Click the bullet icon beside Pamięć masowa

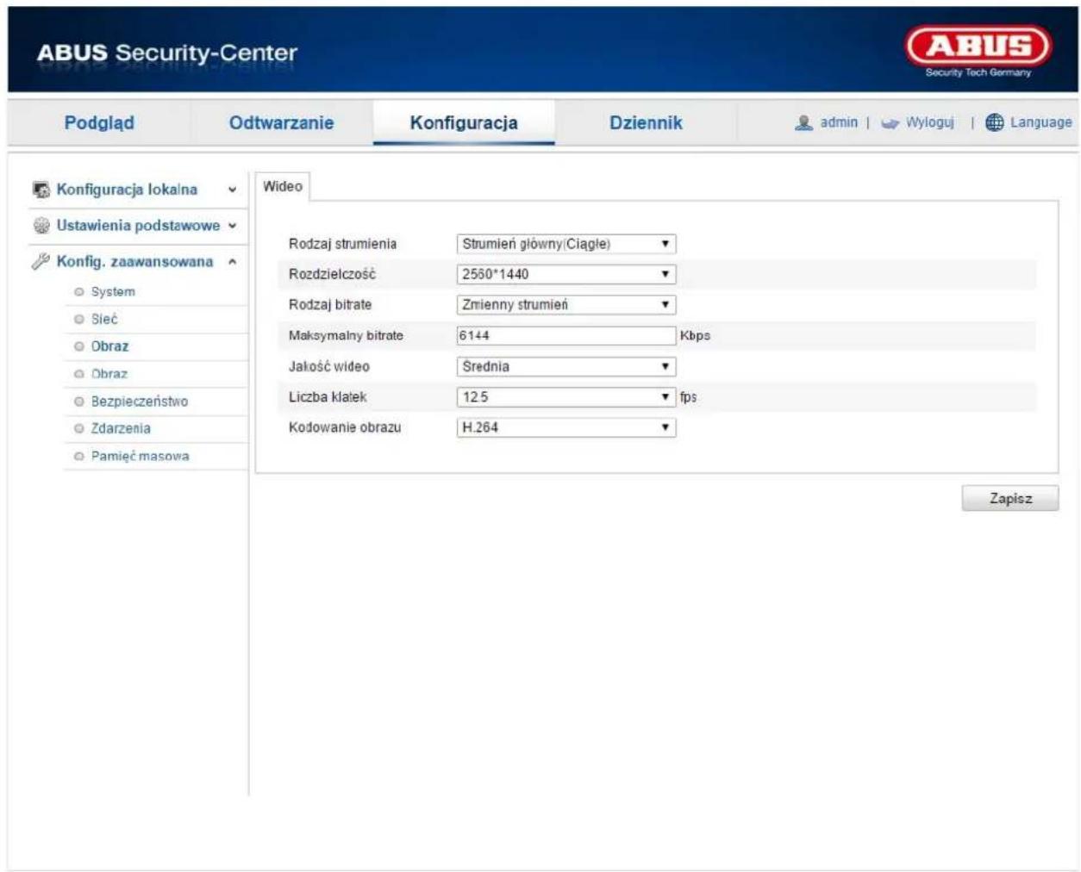[x=79, y=457]
